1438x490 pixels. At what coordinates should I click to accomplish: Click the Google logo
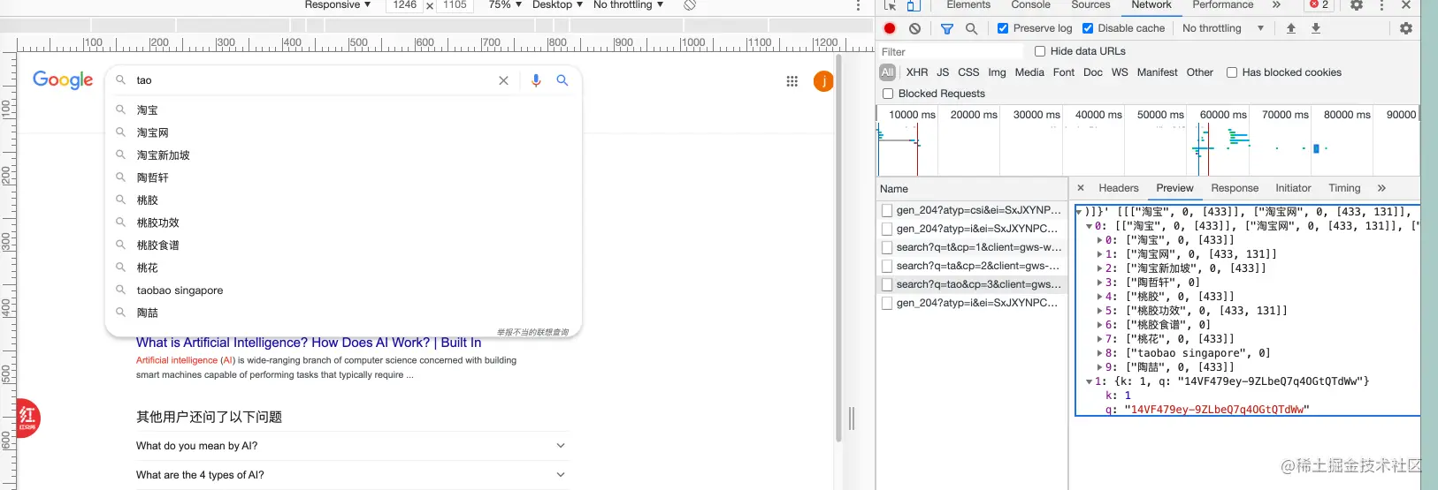[63, 80]
